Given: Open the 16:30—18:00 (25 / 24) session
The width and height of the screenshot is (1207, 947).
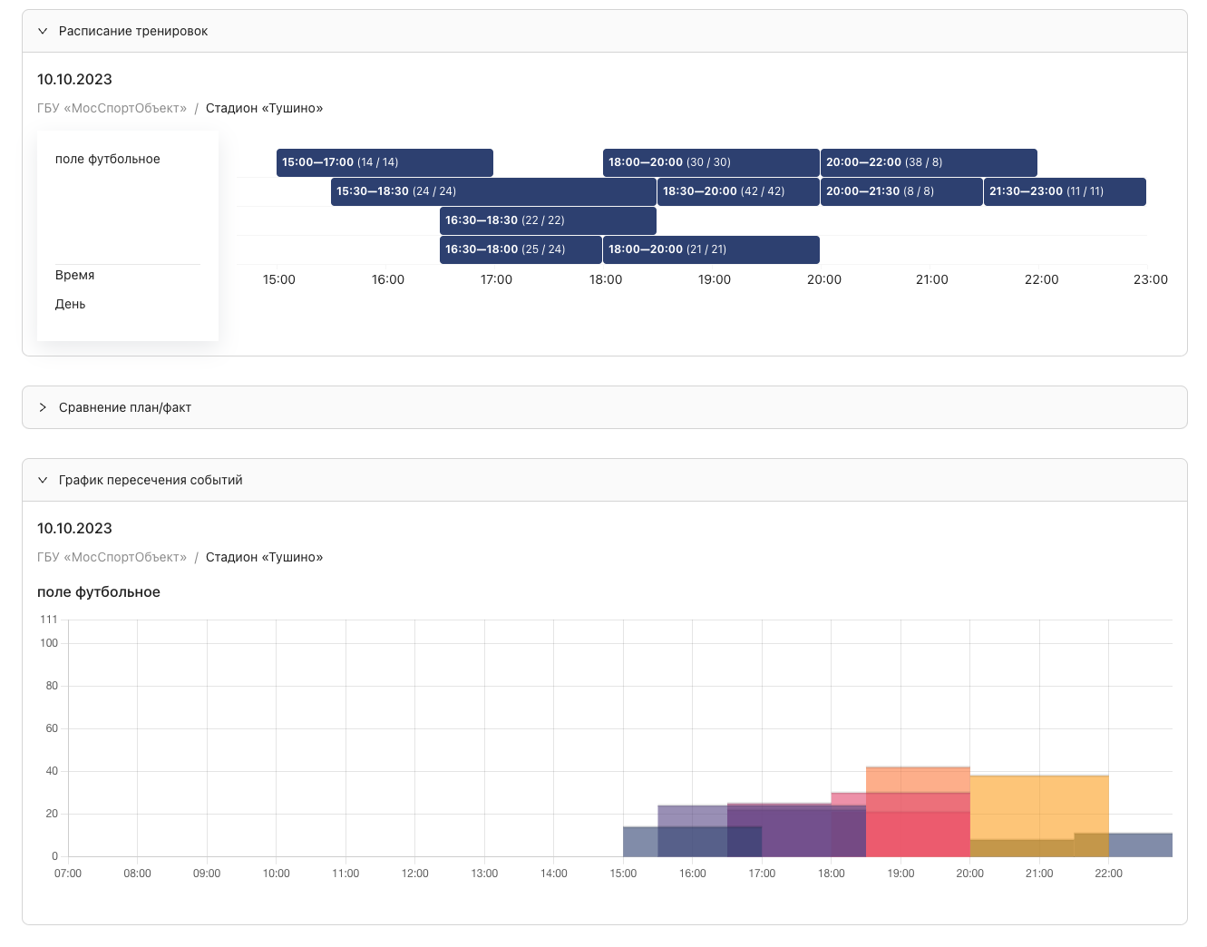Looking at the screenshot, I should [x=521, y=249].
